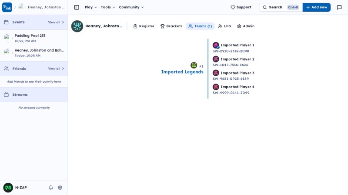
Task: Click the Streams TV icon
Action: coord(6,94)
